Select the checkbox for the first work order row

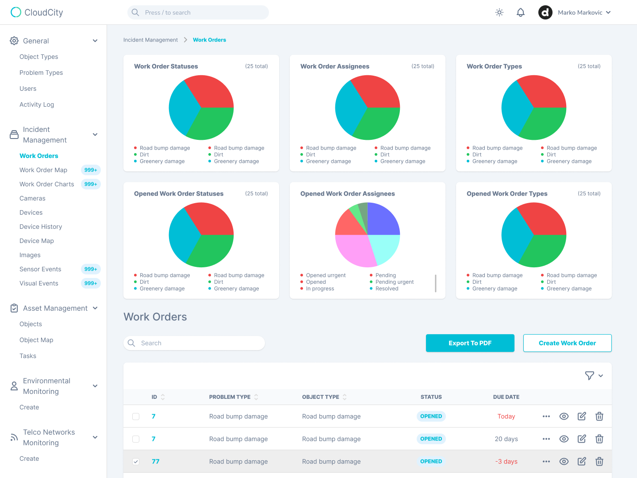pos(136,416)
